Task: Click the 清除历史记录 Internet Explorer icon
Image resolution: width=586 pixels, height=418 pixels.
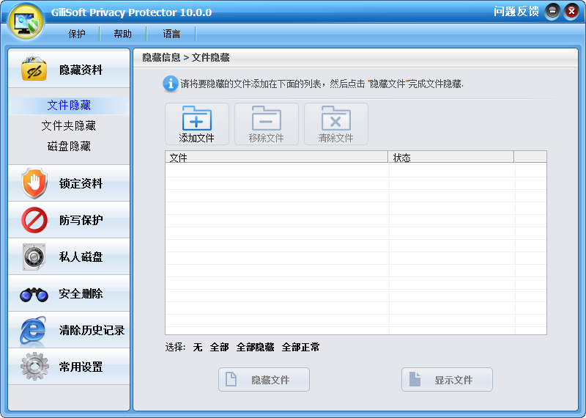Action: [34, 331]
